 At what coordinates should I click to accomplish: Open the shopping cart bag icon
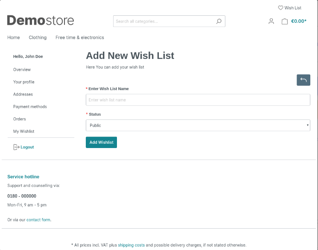click(285, 21)
